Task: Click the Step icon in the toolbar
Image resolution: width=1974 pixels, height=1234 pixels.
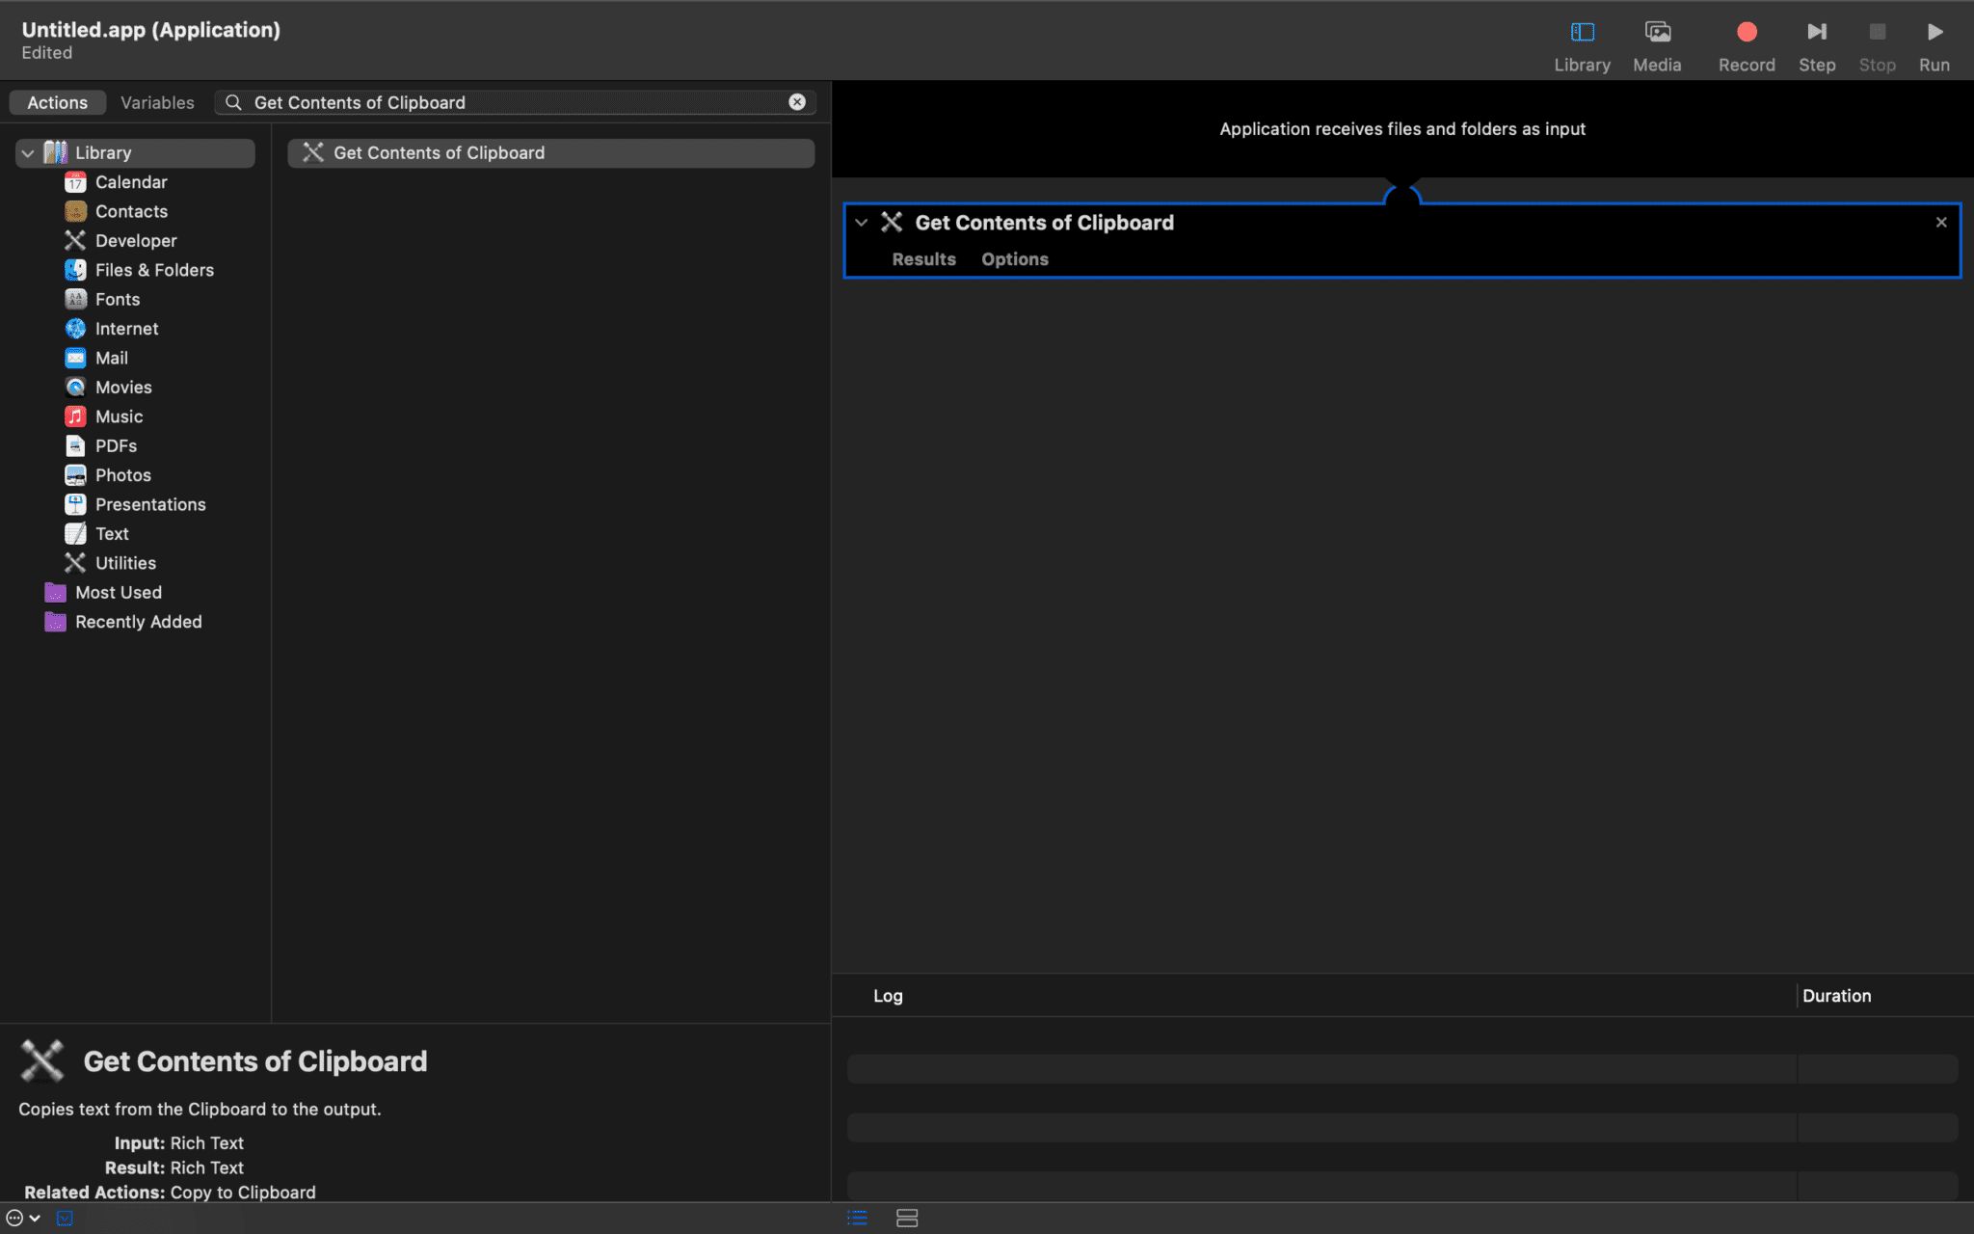Action: tap(1816, 33)
